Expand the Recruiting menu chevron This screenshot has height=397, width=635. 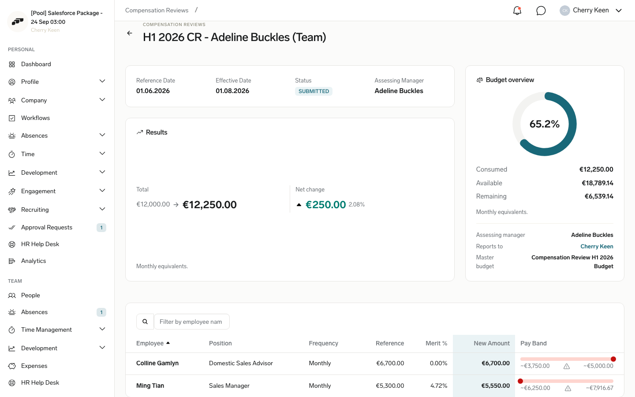(x=102, y=209)
